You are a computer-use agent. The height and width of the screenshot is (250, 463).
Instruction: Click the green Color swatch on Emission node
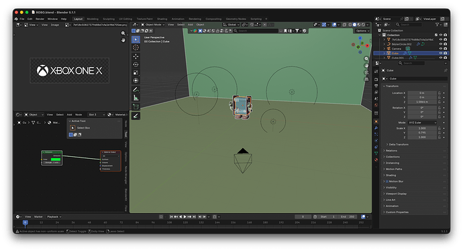point(56,160)
